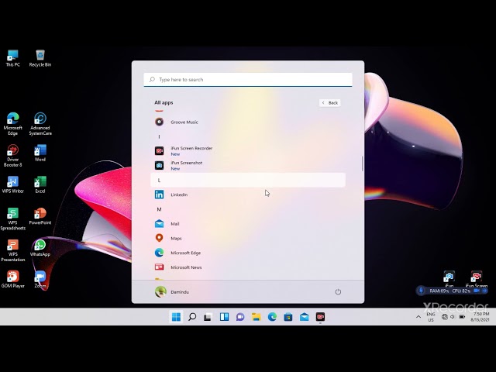
Task: Click the Power button in Start menu
Action: (x=338, y=291)
